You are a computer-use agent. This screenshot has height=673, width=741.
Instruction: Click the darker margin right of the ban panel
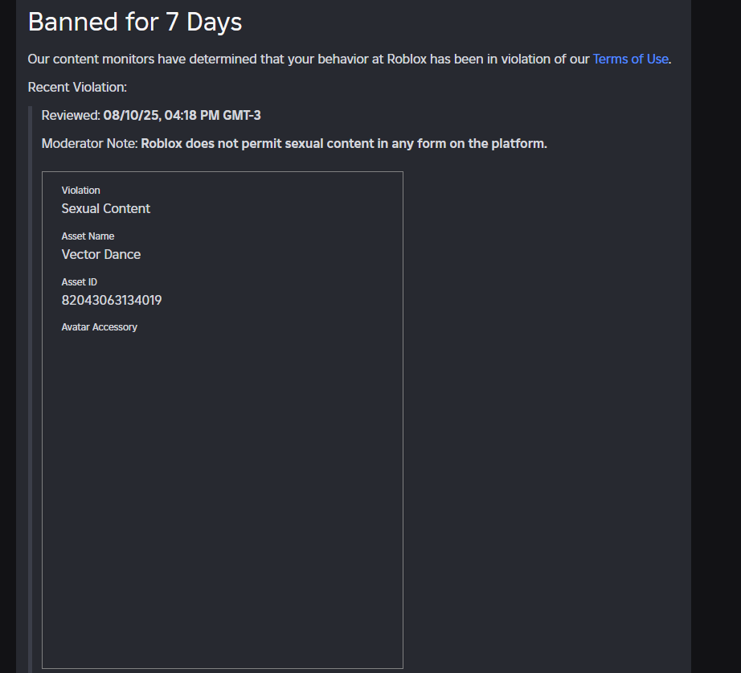tap(715, 322)
